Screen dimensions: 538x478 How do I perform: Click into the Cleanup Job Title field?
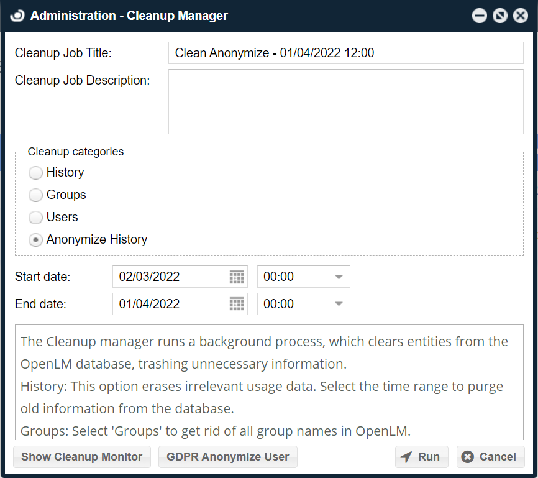(345, 53)
